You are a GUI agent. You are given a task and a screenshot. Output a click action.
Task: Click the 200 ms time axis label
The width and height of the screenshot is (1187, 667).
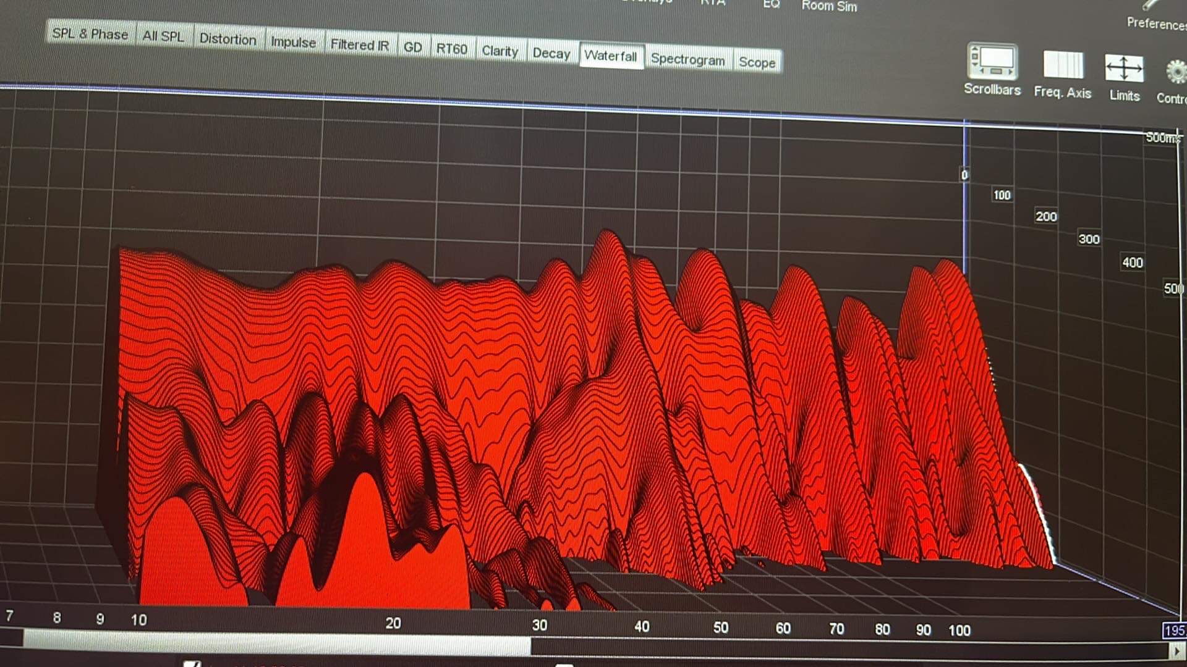[1046, 217]
